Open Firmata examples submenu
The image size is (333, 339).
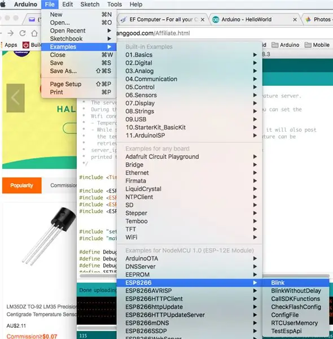click(190, 181)
